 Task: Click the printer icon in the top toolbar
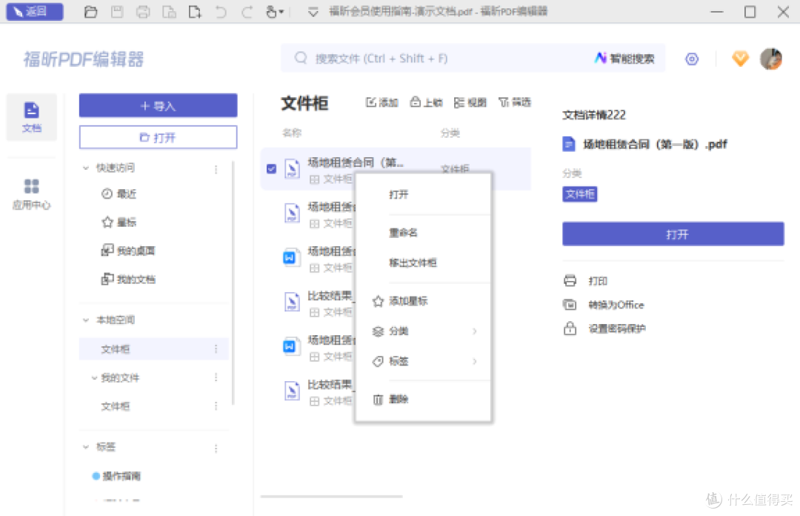click(143, 12)
